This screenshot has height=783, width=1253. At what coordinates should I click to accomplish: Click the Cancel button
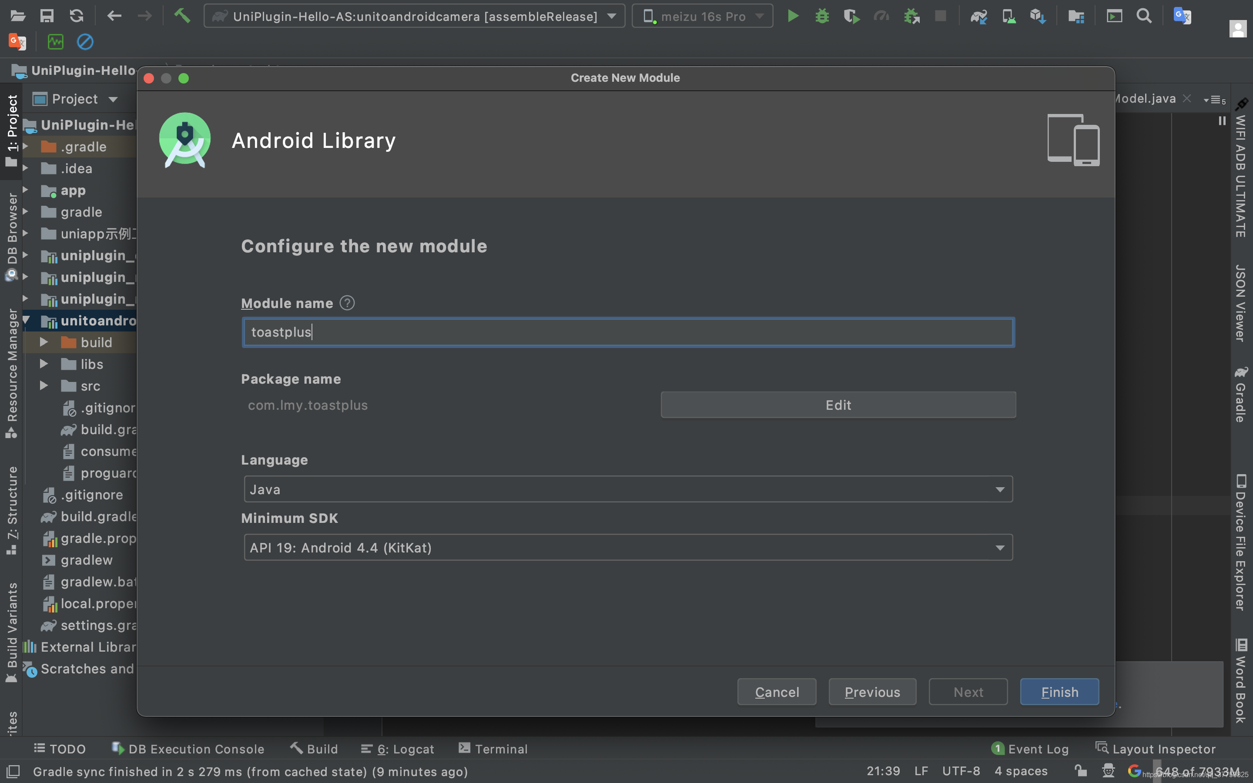(x=777, y=692)
